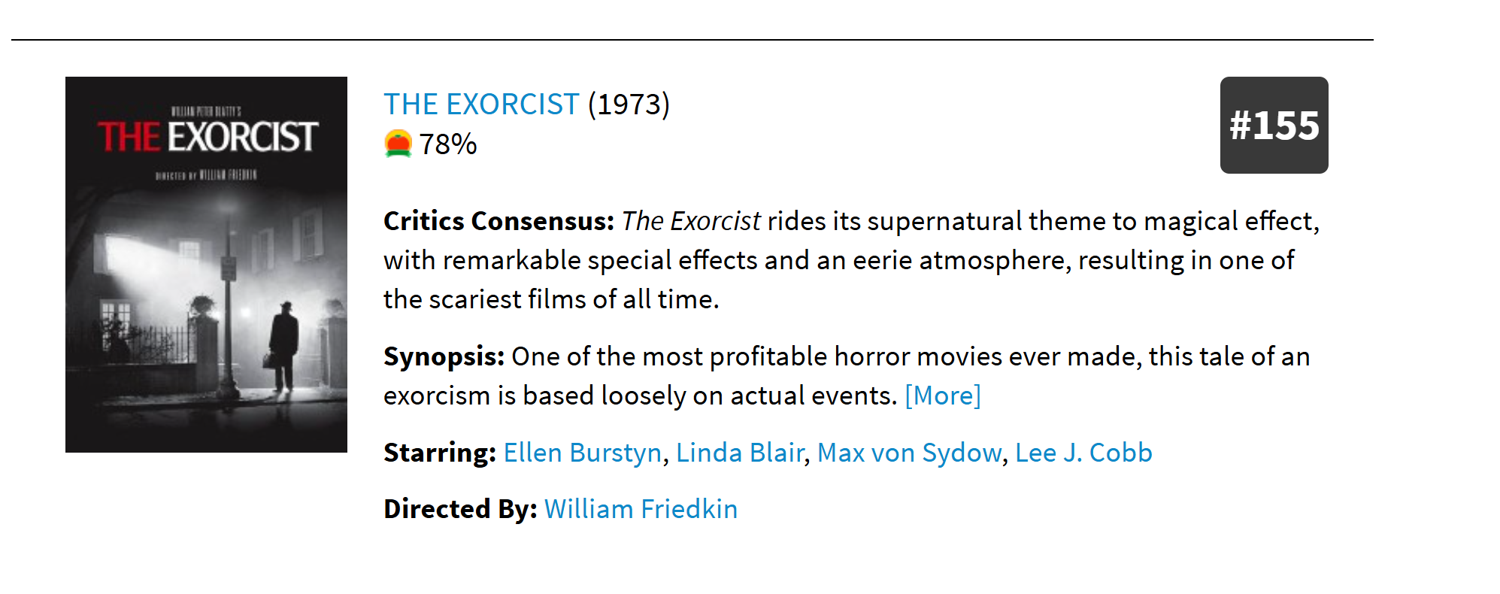The image size is (1500, 594).
Task: Click the silhouetted man in the poster
Action: [283, 346]
